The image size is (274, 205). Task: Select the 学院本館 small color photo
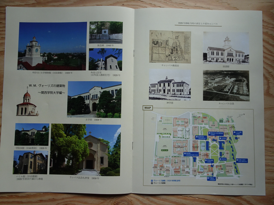pyautogui.click(x=32, y=134)
